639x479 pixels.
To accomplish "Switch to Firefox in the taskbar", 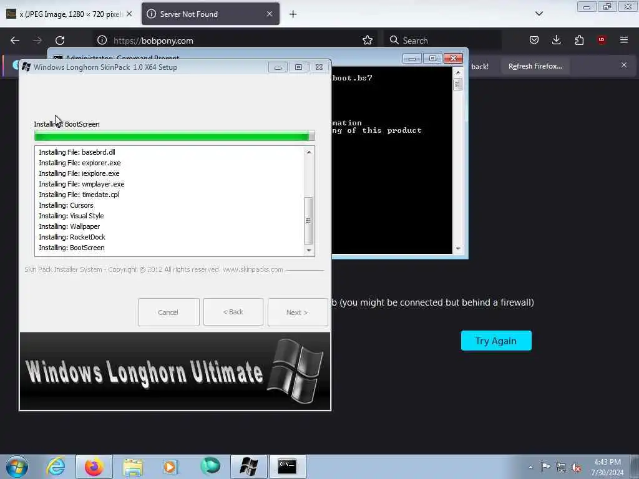I will (x=94, y=467).
